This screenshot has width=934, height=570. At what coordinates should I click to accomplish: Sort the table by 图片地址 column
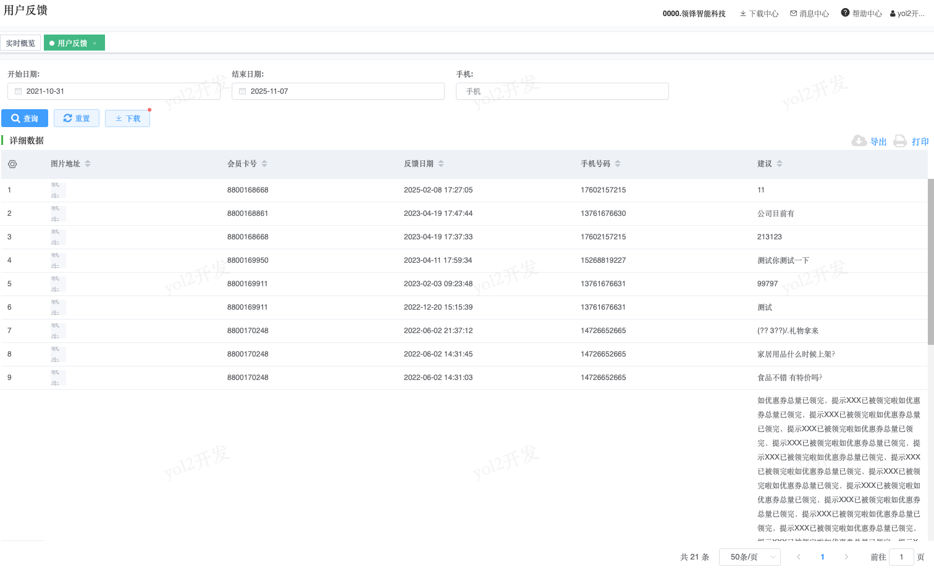click(x=88, y=163)
